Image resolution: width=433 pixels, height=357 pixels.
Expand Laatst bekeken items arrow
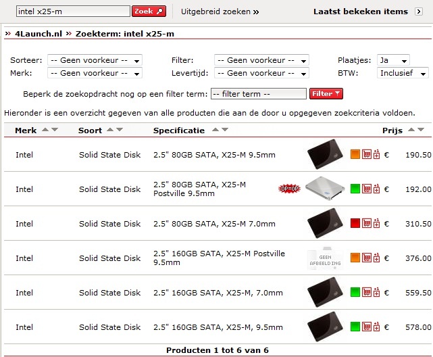(419, 11)
